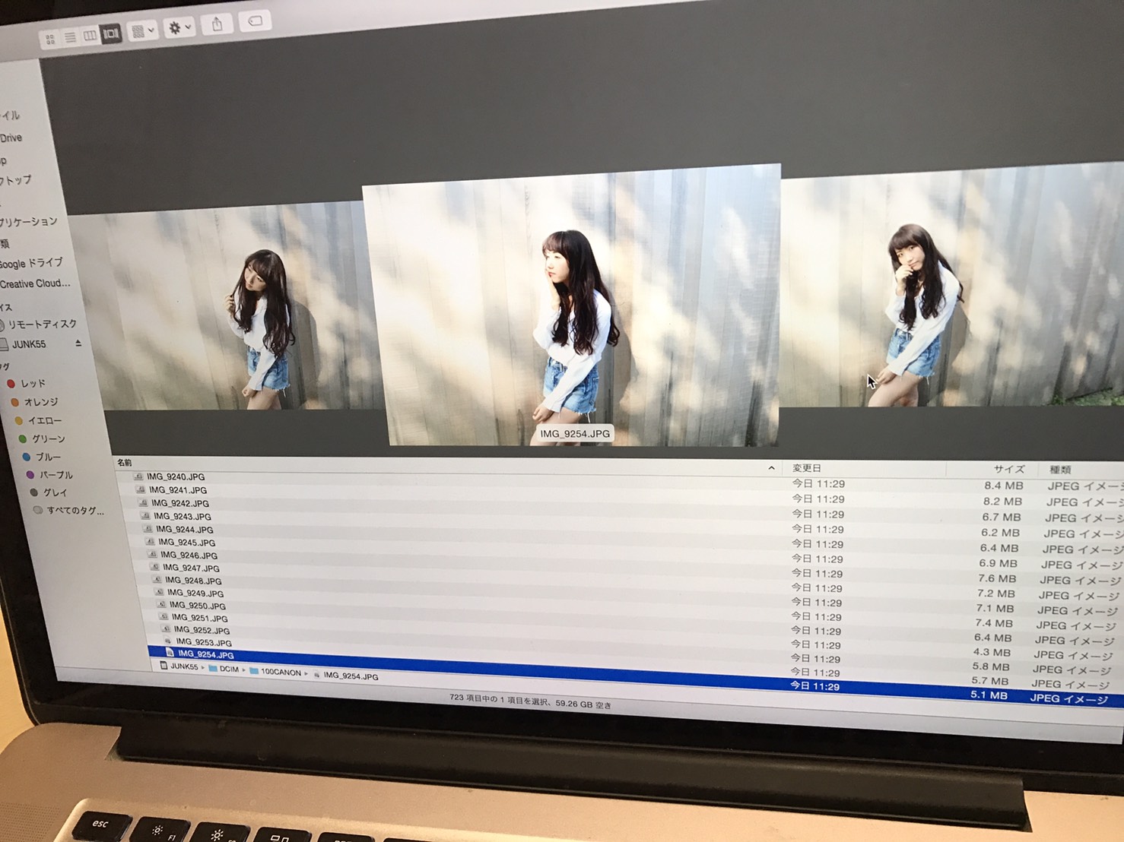Open Creative Cloud in the sidebar

point(35,283)
